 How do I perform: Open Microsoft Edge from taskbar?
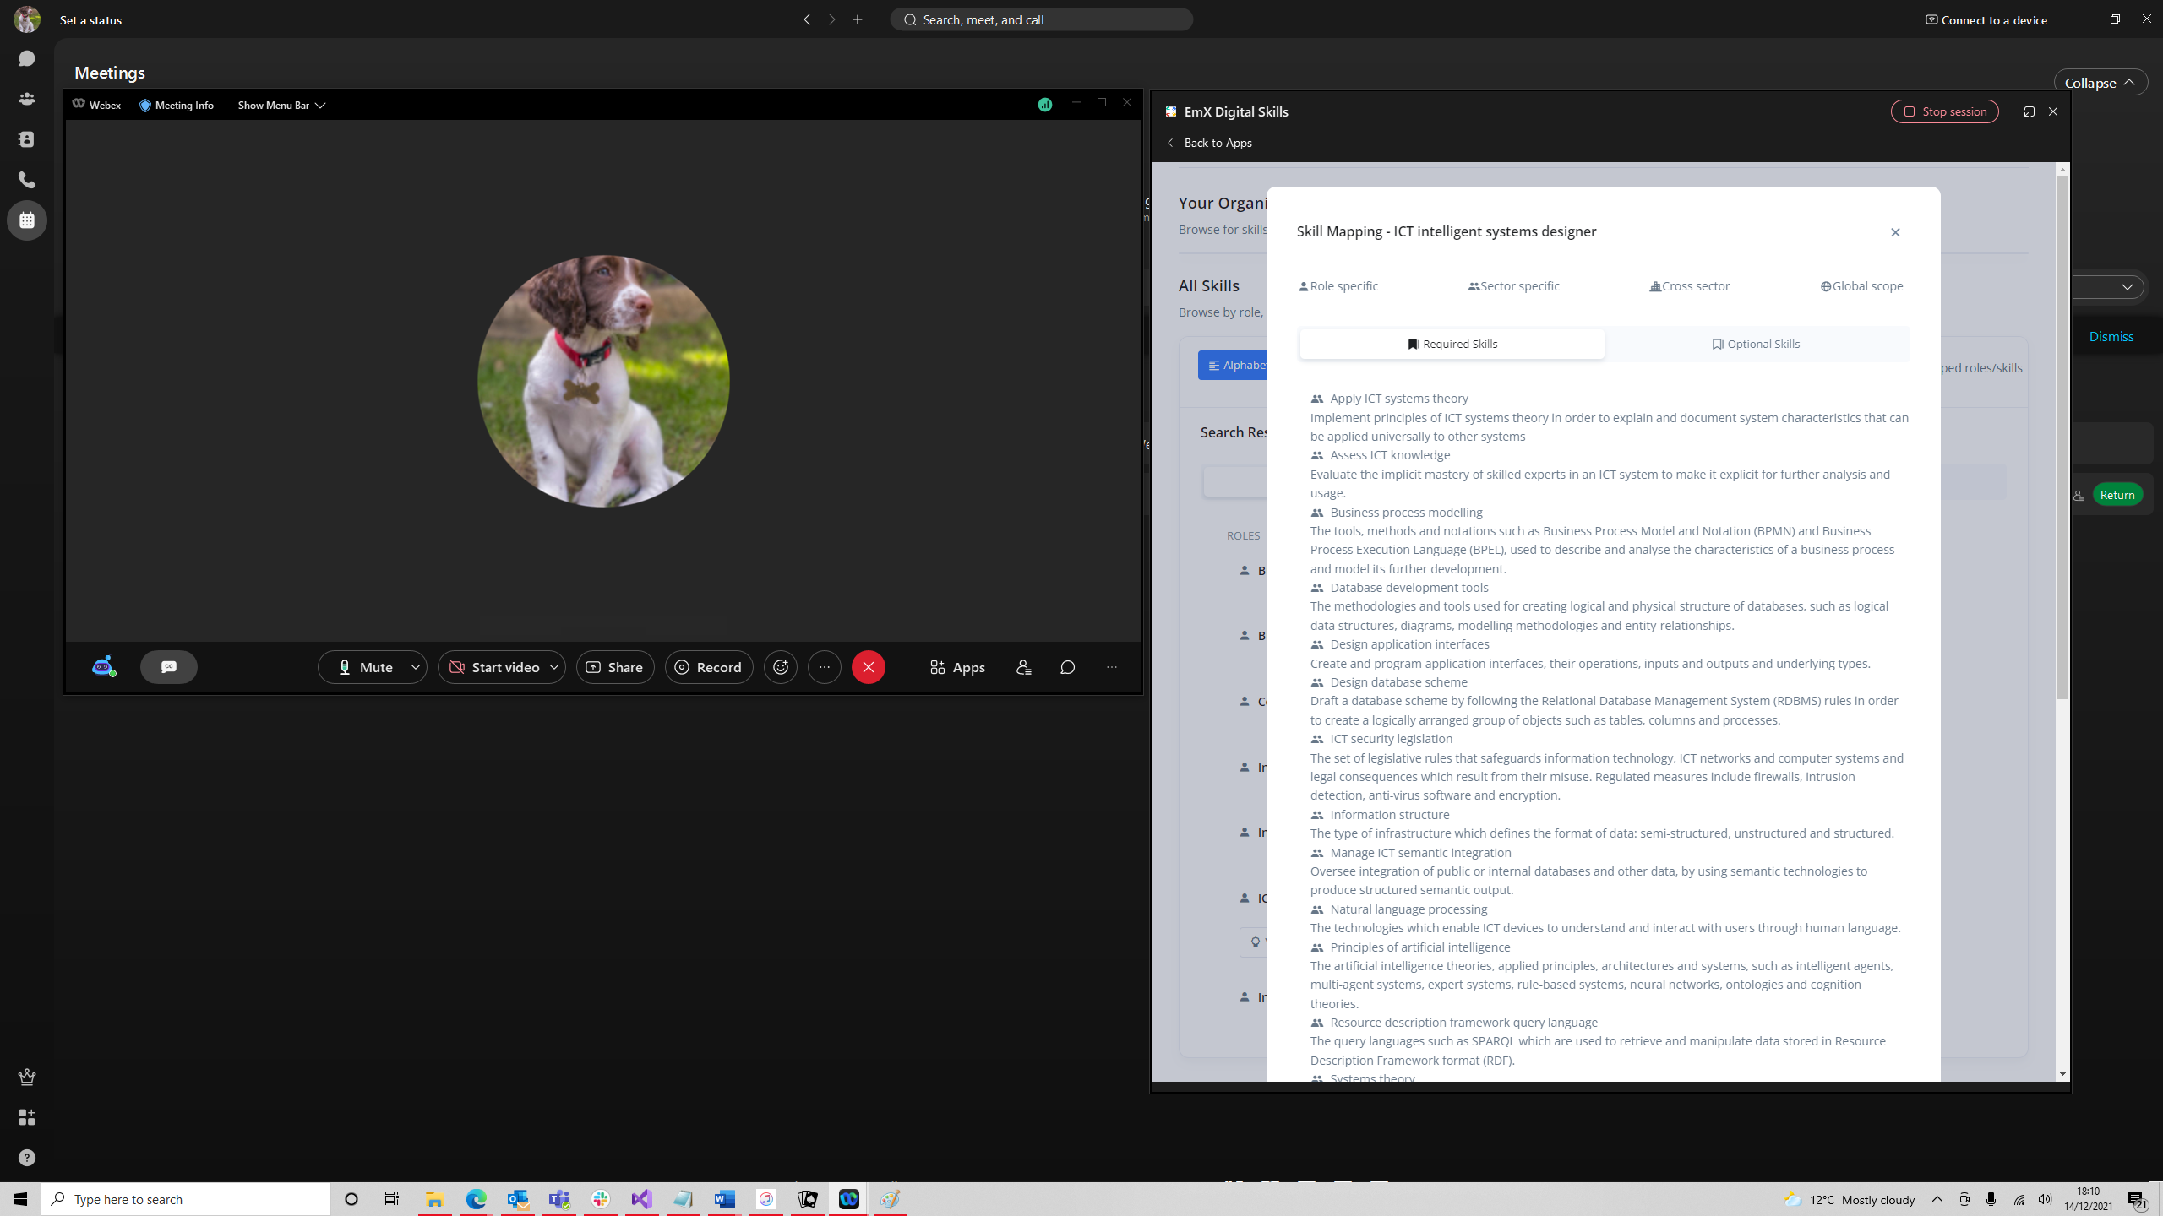pos(477,1199)
